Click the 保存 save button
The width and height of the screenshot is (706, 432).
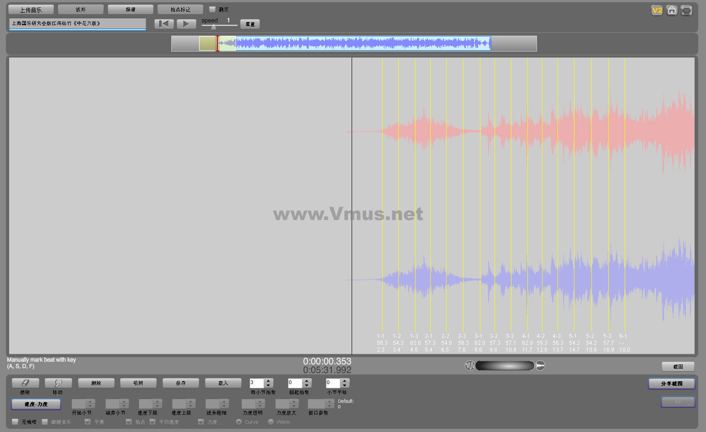click(x=181, y=383)
